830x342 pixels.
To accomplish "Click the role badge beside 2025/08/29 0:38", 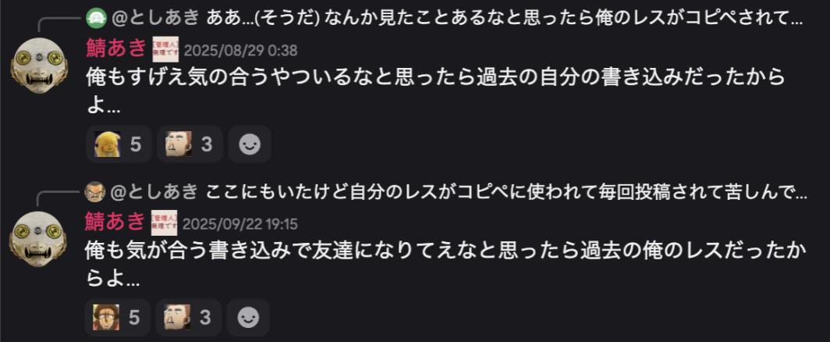I will tap(165, 48).
